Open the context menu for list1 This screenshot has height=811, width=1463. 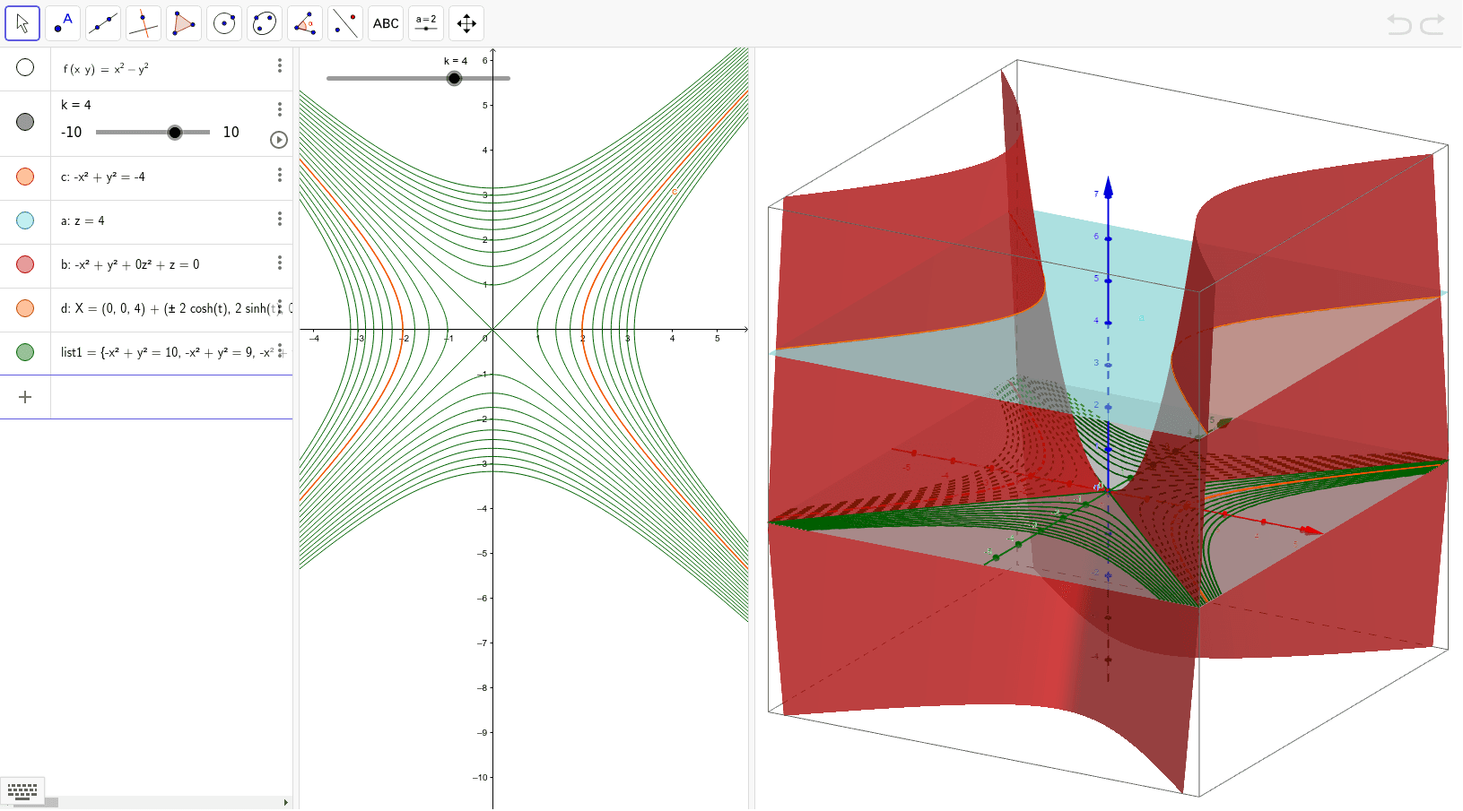coord(281,349)
